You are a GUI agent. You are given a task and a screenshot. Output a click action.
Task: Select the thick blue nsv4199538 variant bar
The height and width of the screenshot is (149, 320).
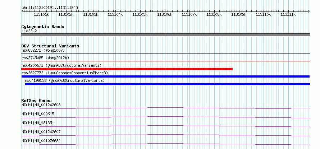click(168, 84)
